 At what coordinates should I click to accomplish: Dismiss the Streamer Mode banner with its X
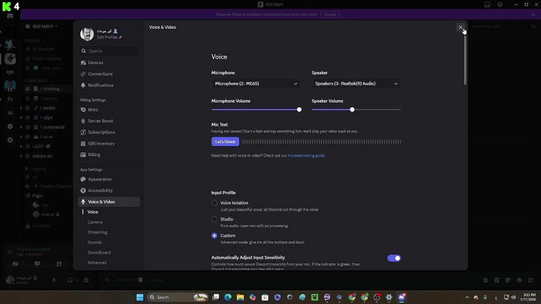click(x=533, y=14)
